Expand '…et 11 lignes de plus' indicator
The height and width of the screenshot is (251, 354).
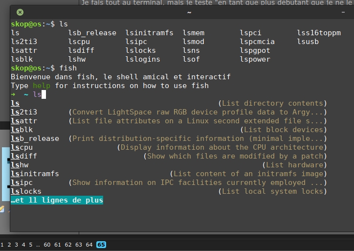[x=57, y=200]
